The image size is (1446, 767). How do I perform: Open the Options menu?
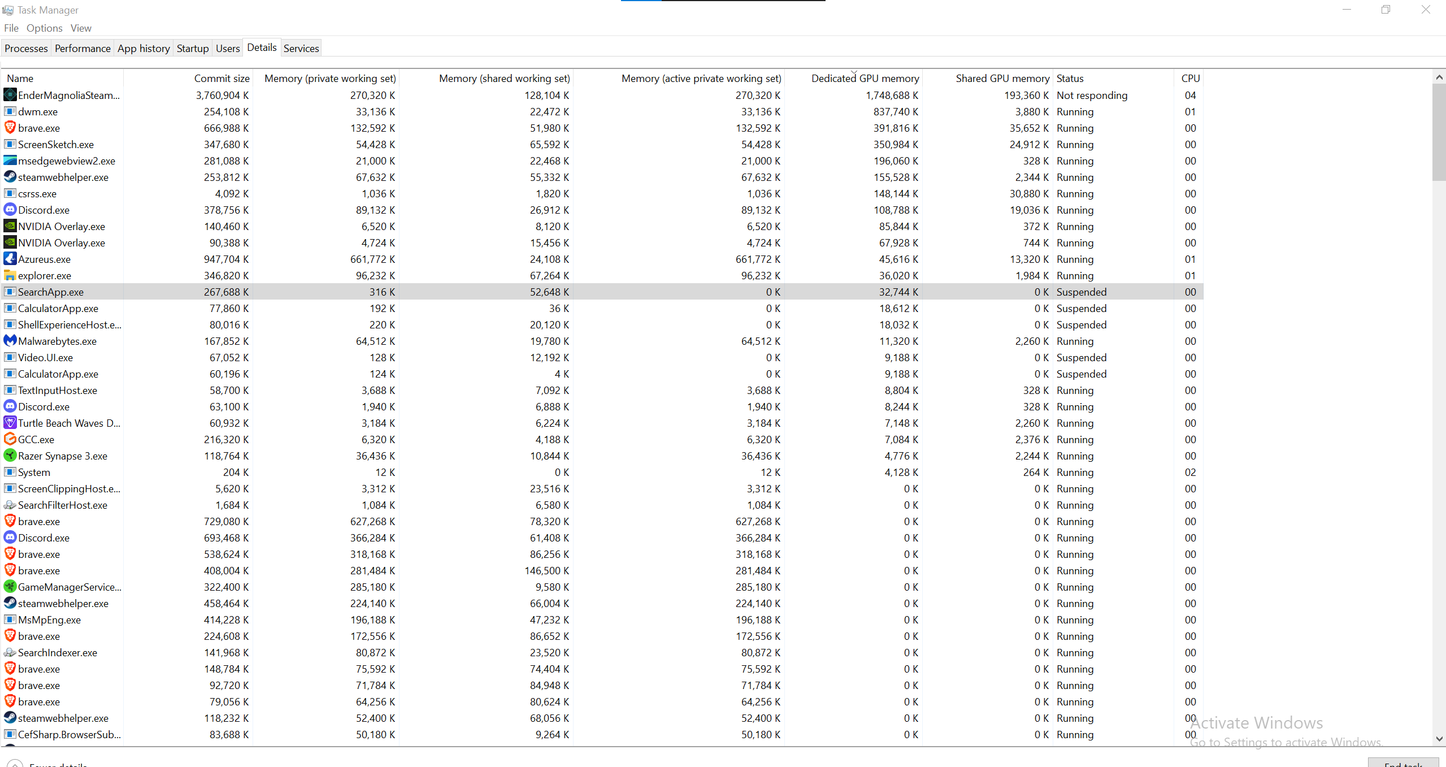click(x=45, y=28)
